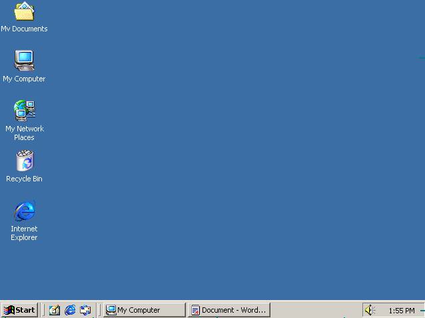Switch to Document - WordPad taskbar button
This screenshot has width=425, height=318.
coord(229,310)
